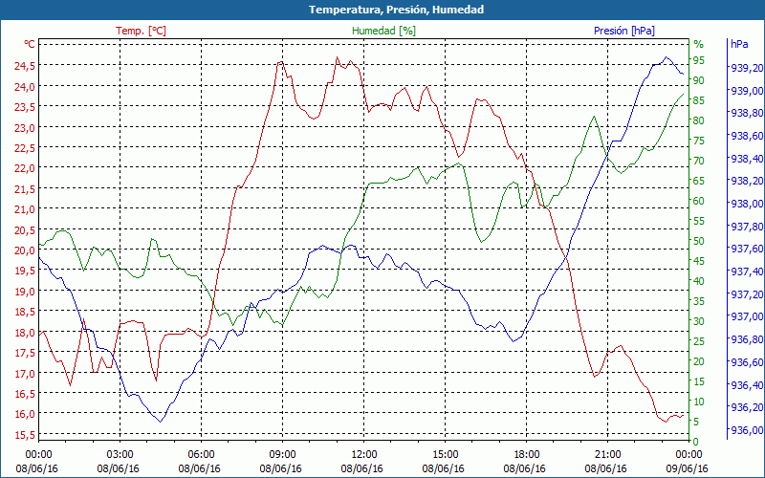765x478 pixels.
Task: Click the 16,5 temperature axis value
Action: 25,394
